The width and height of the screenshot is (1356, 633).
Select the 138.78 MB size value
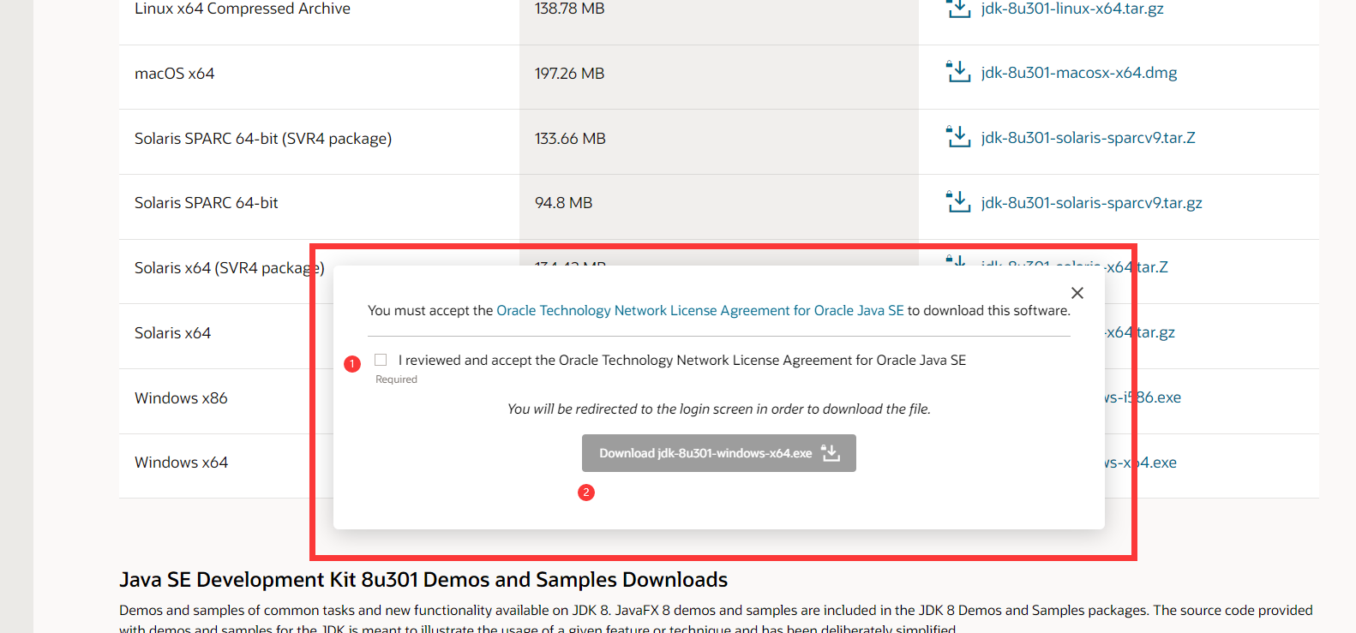coord(570,9)
